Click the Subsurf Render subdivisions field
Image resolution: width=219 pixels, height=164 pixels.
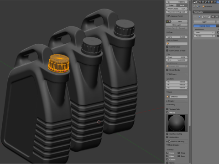pyautogui.click(x=204, y=36)
